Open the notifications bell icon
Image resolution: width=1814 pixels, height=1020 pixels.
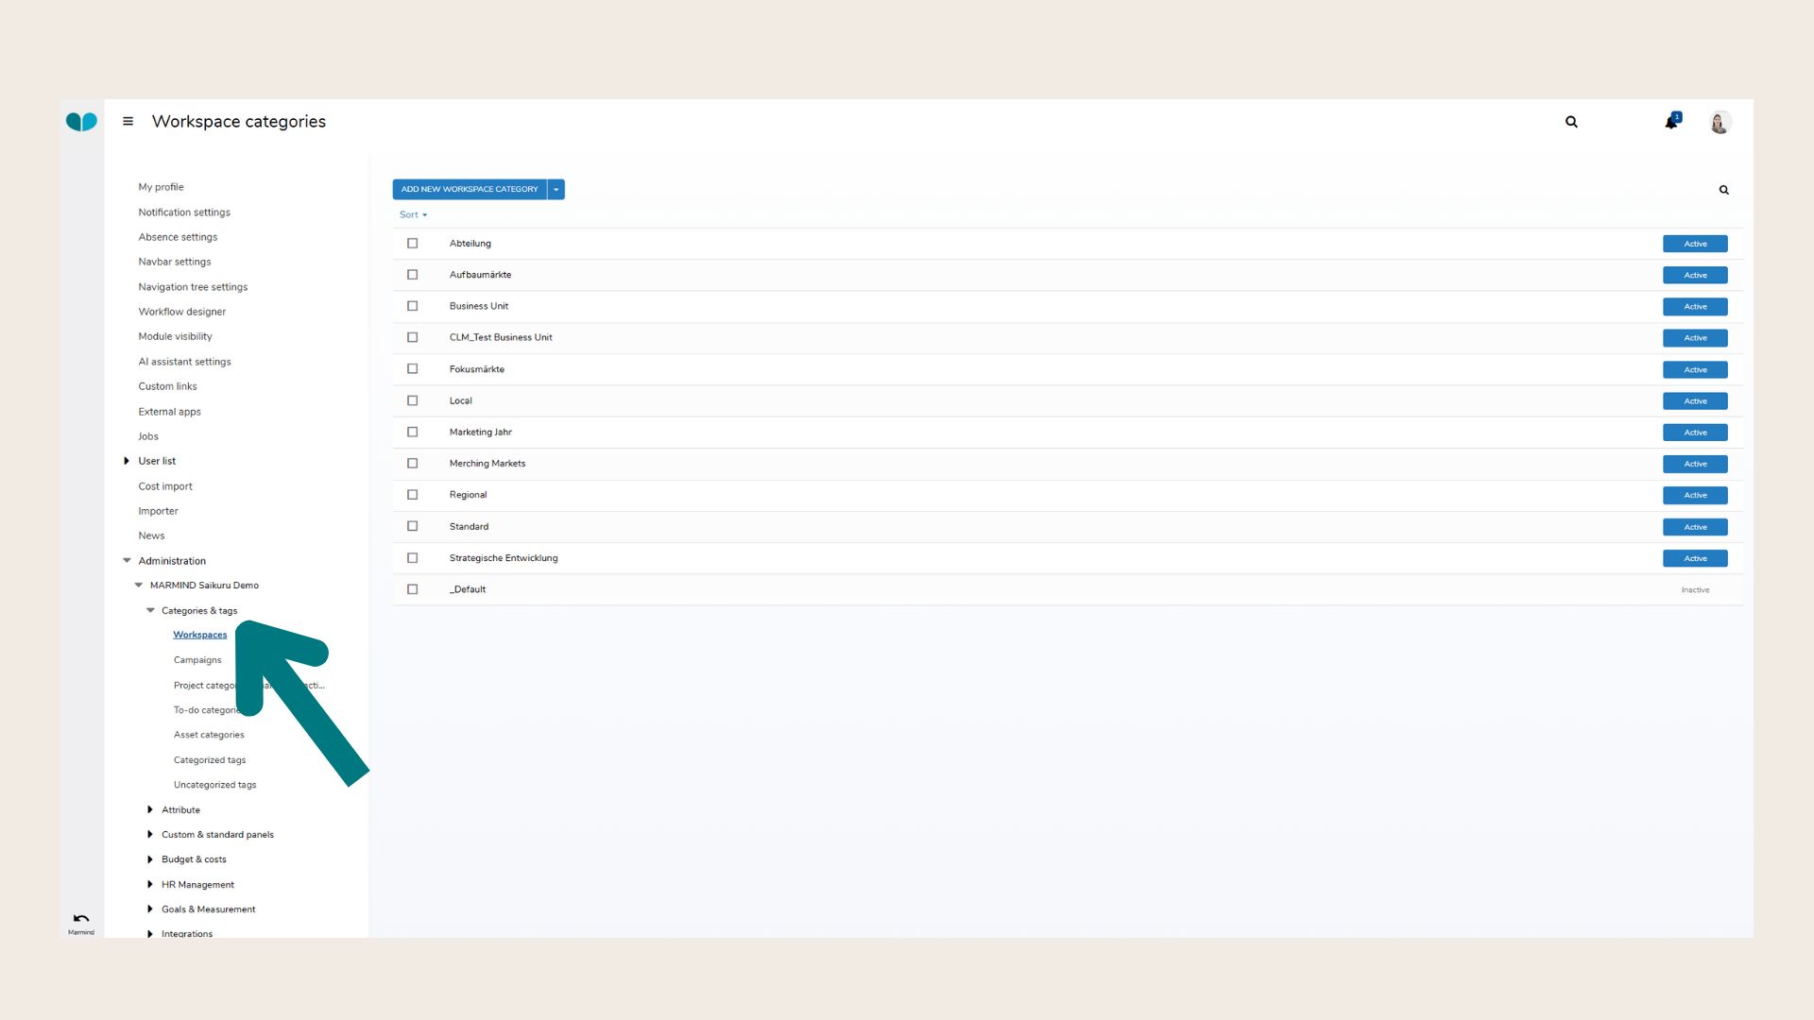click(1671, 122)
